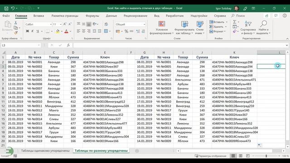Click Вставить cells button
The image size is (290, 163).
tap(218, 22)
